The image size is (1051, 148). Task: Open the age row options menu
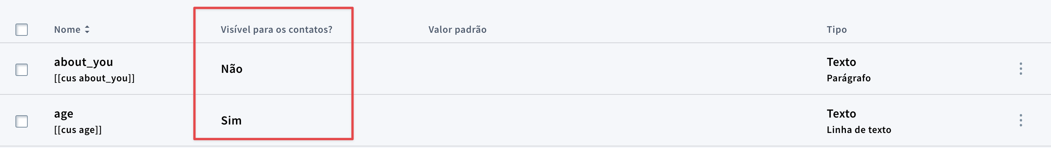pos(1021,120)
